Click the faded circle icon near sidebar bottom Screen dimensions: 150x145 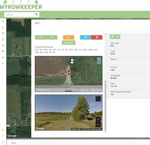(3, 130)
